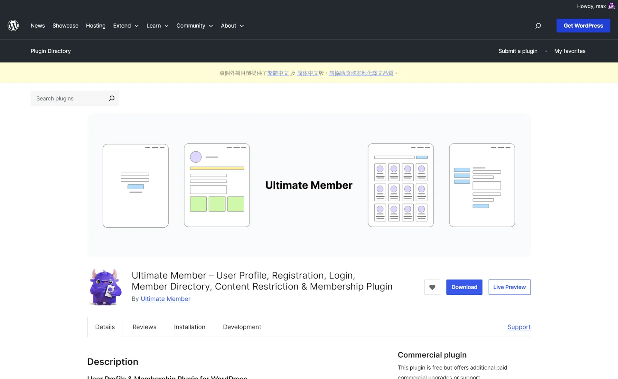Open the Ultimate Member author link
The width and height of the screenshot is (618, 379).
tap(165, 299)
